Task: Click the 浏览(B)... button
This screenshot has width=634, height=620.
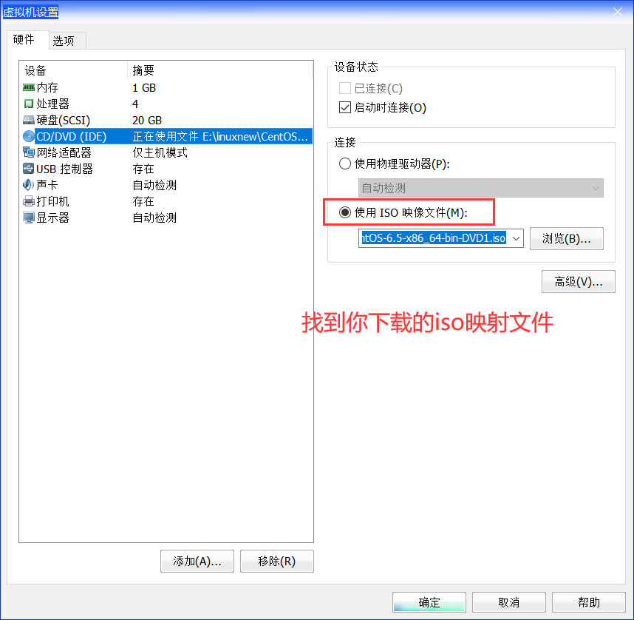Action: (x=567, y=238)
